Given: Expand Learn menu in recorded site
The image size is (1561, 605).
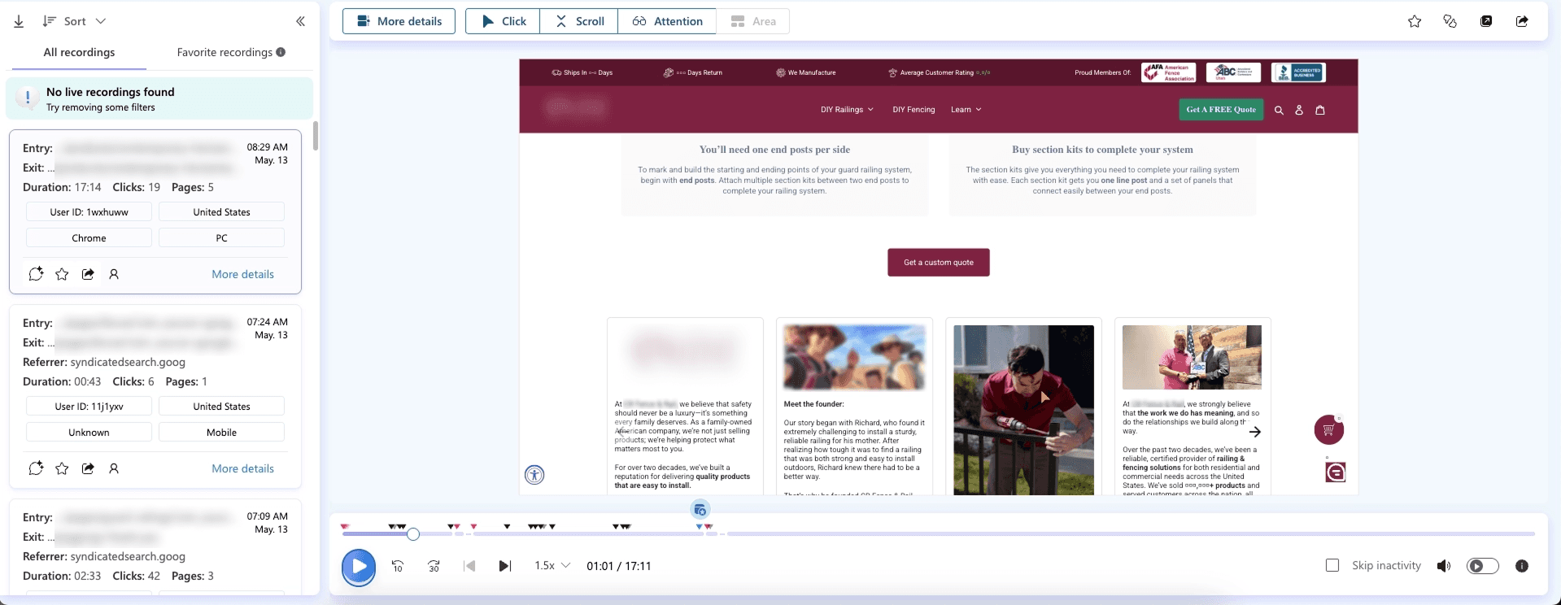Looking at the screenshot, I should pyautogui.click(x=966, y=110).
